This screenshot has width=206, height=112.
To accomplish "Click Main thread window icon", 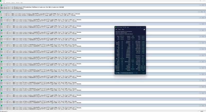I will click(2, 5).
